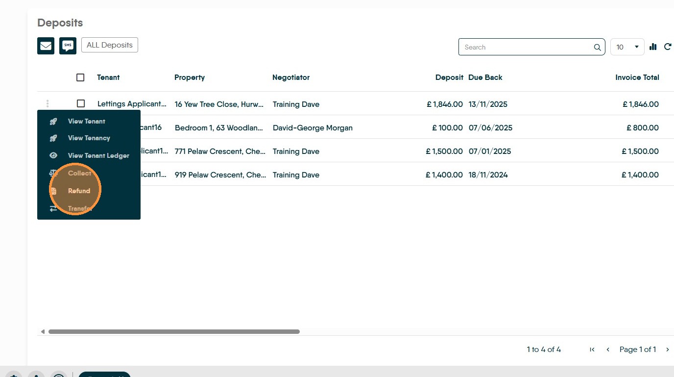Image resolution: width=674 pixels, height=377 pixels.
Task: Click the horizontal scrollbar thumb below table
Action: (174, 332)
